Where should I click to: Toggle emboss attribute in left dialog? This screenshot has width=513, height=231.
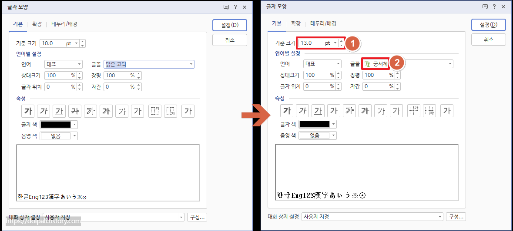click(x=122, y=111)
